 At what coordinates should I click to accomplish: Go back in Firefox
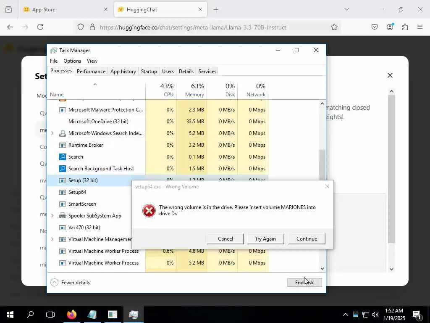pos(10,27)
